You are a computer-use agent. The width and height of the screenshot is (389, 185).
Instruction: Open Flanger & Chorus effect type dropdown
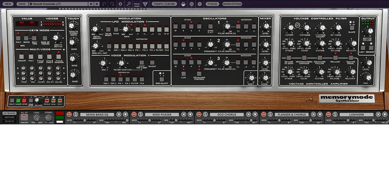(320, 114)
